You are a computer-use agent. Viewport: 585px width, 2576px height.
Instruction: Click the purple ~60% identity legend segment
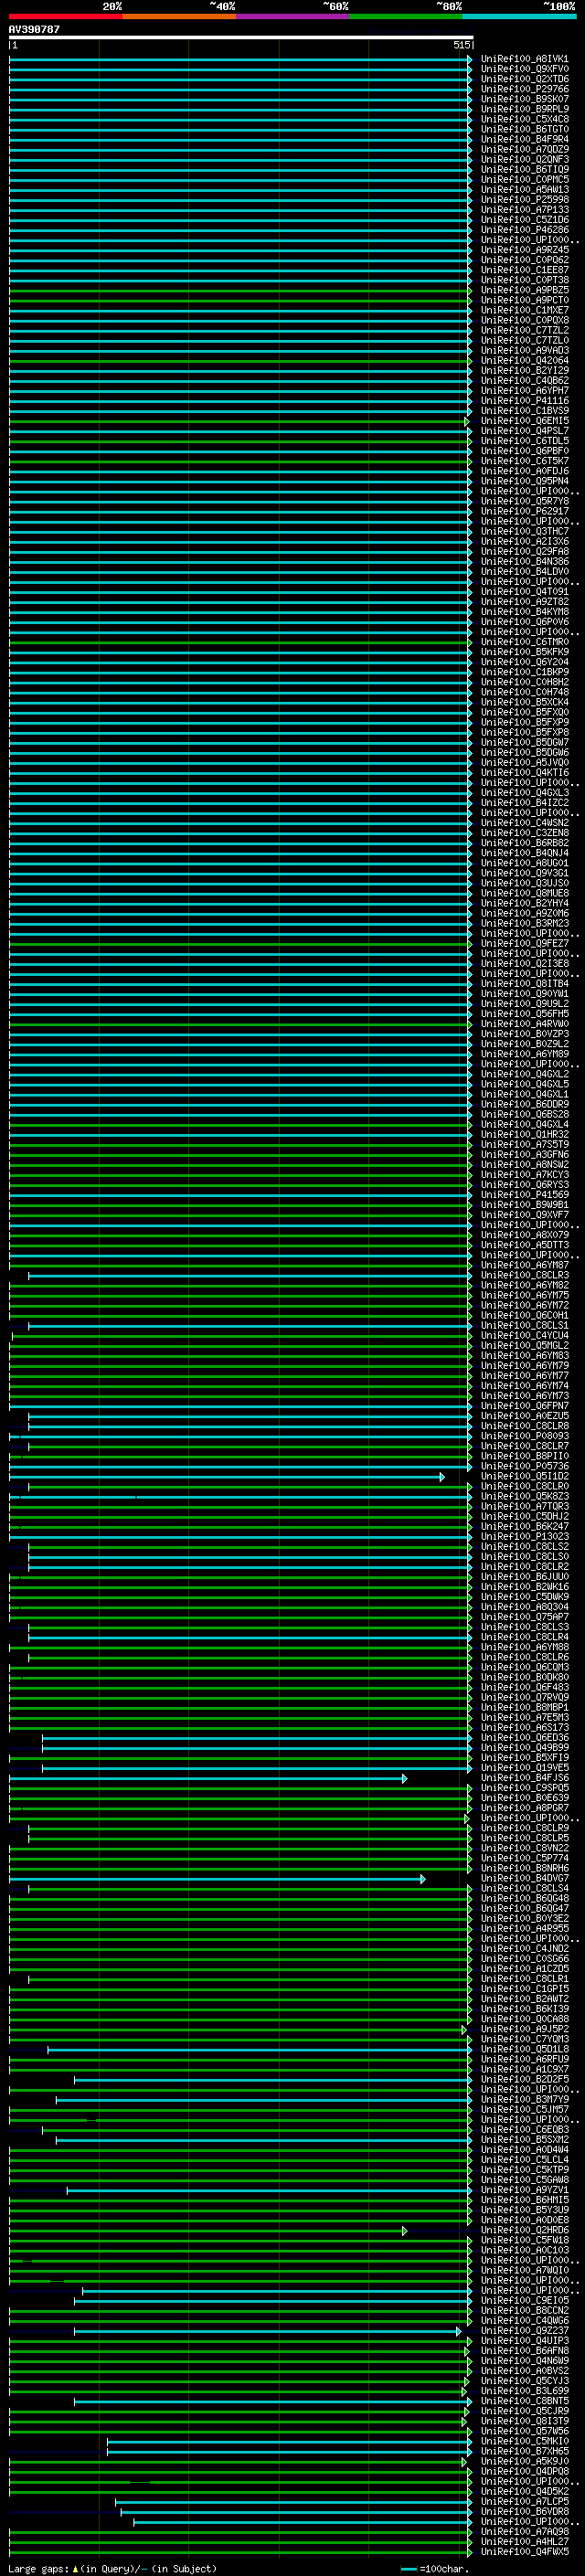click(293, 16)
